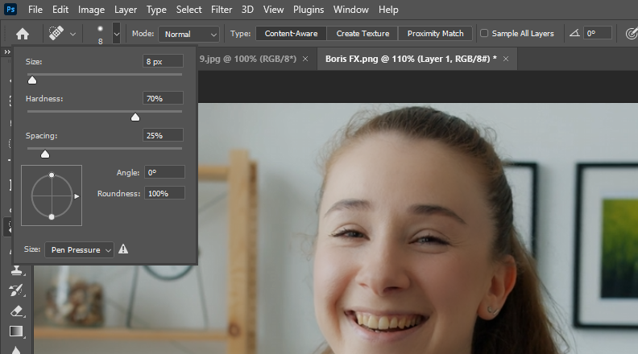Click the Hardness slider handle
This screenshot has height=354, width=638.
(x=135, y=117)
